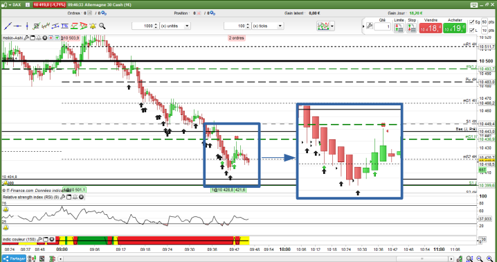The width and height of the screenshot is (497, 262).
Task: Click the Gain Jour value
Action: pos(416,13)
